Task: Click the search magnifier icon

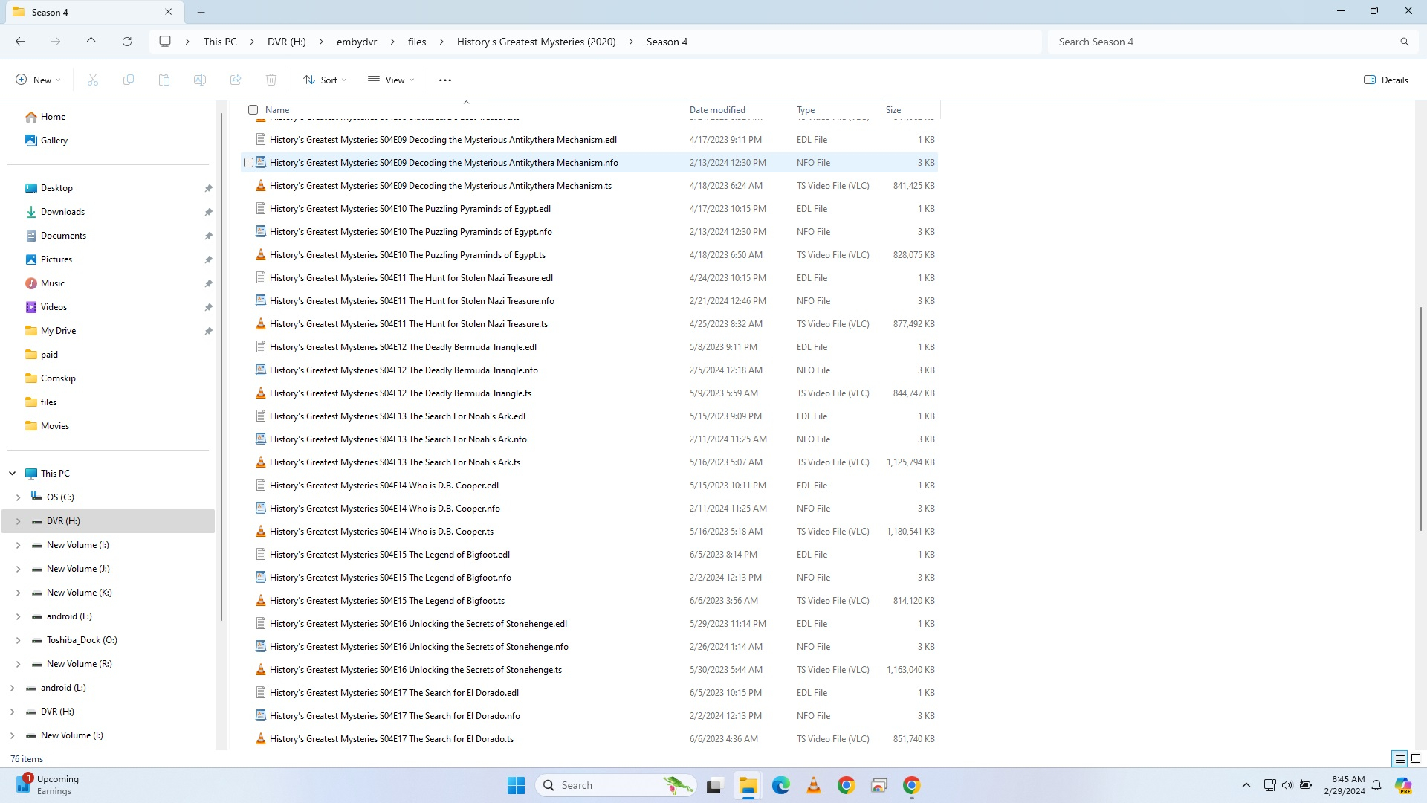Action: (x=1404, y=42)
